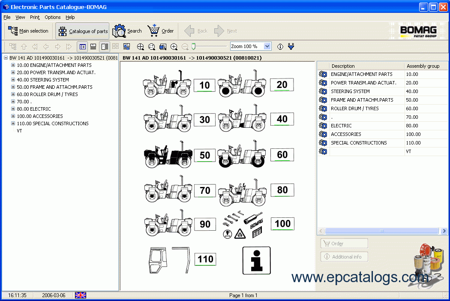The width and height of the screenshot is (450, 301).
Task: Expand 80.00 ELECTRIC tree node
Action: pos(13,108)
